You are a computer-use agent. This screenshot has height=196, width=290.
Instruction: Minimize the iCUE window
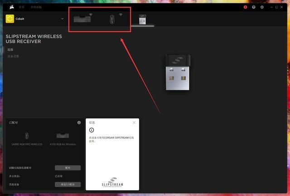click(x=271, y=7)
